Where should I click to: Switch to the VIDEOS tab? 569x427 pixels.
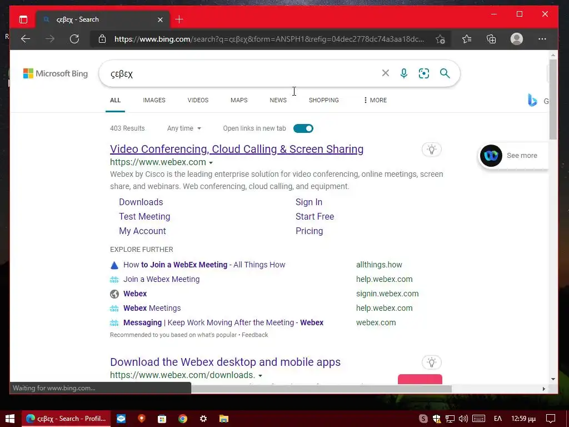tap(198, 100)
